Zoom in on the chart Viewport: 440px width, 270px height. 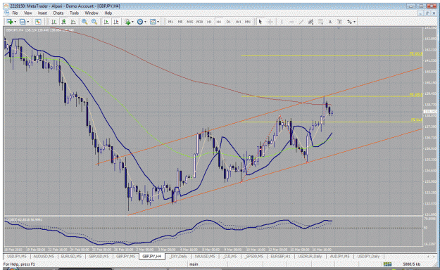(84, 22)
